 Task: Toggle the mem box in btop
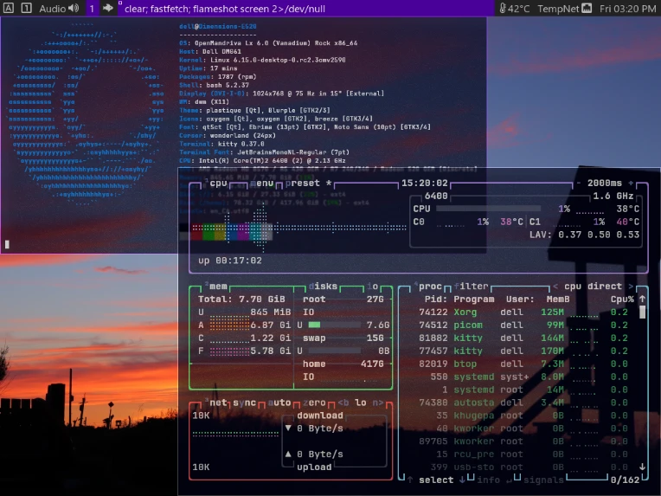click(x=218, y=287)
